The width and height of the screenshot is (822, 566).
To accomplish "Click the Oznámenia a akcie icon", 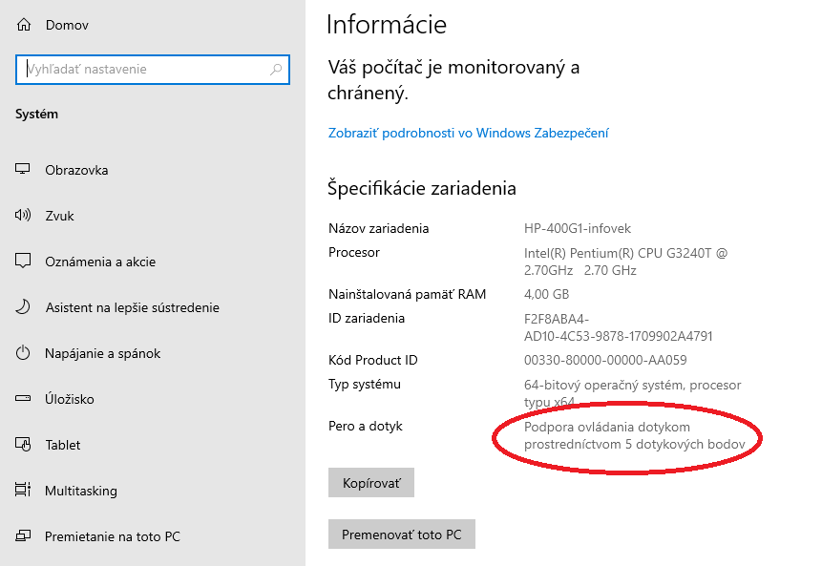I will [x=24, y=262].
